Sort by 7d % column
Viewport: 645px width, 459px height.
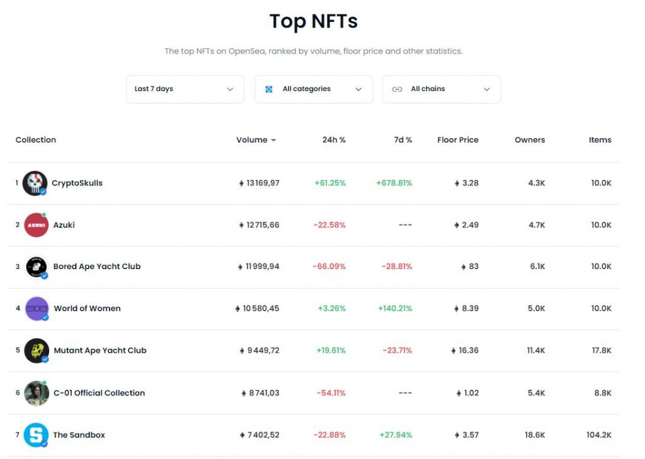click(403, 140)
